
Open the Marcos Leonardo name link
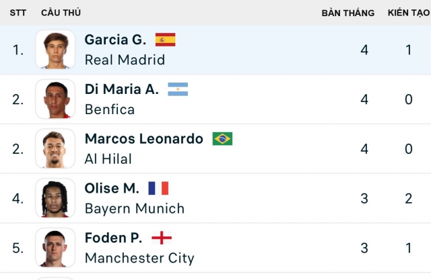144,138
